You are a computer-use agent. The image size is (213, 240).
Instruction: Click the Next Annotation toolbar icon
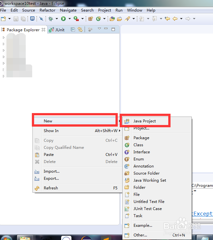click(142, 19)
